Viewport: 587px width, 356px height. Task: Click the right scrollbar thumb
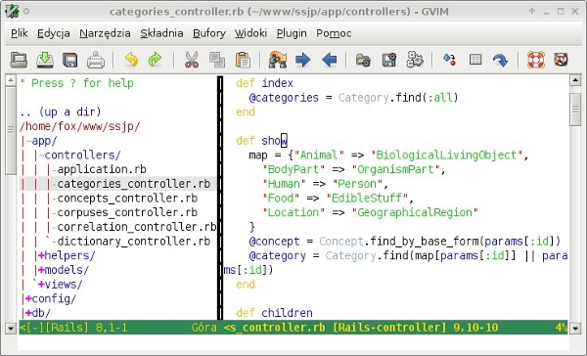575,110
